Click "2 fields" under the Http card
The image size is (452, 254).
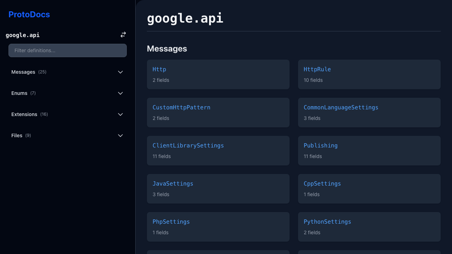(161, 80)
